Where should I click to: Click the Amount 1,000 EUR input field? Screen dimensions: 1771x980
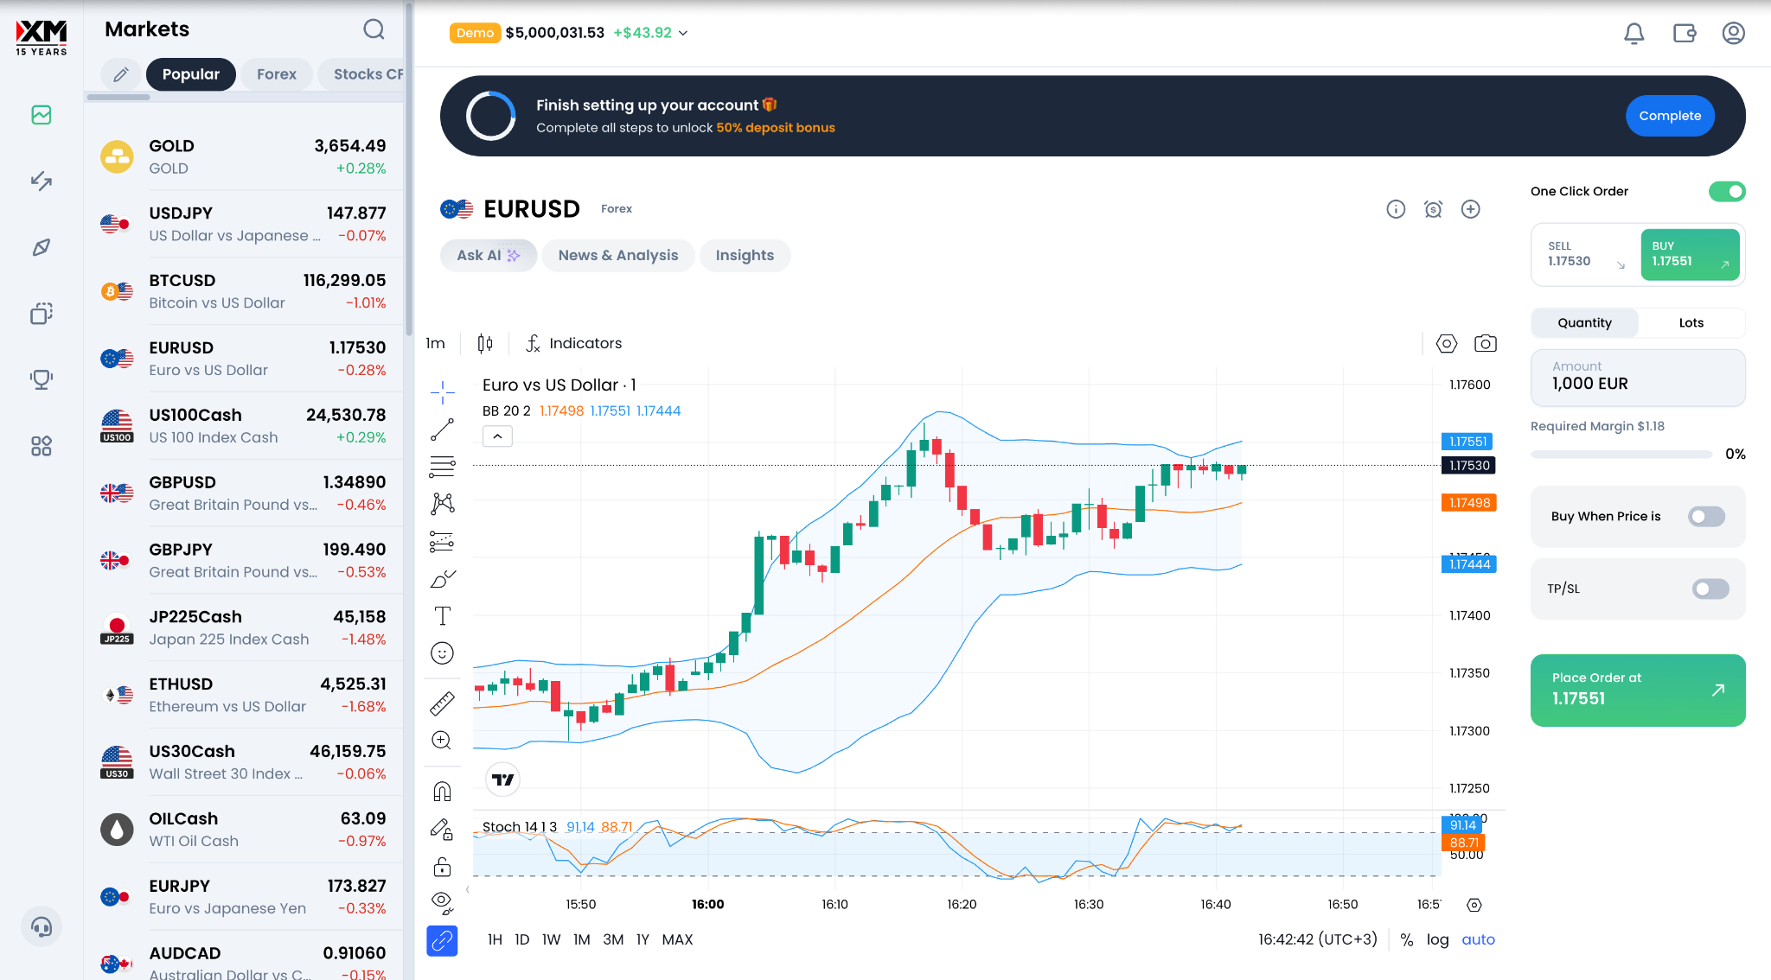1638,378
